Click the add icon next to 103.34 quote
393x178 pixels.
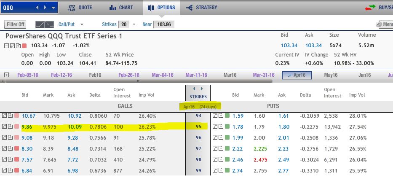tap(18, 46)
